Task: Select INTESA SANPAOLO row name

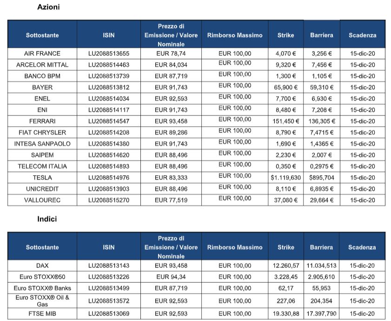Action: 42,143
